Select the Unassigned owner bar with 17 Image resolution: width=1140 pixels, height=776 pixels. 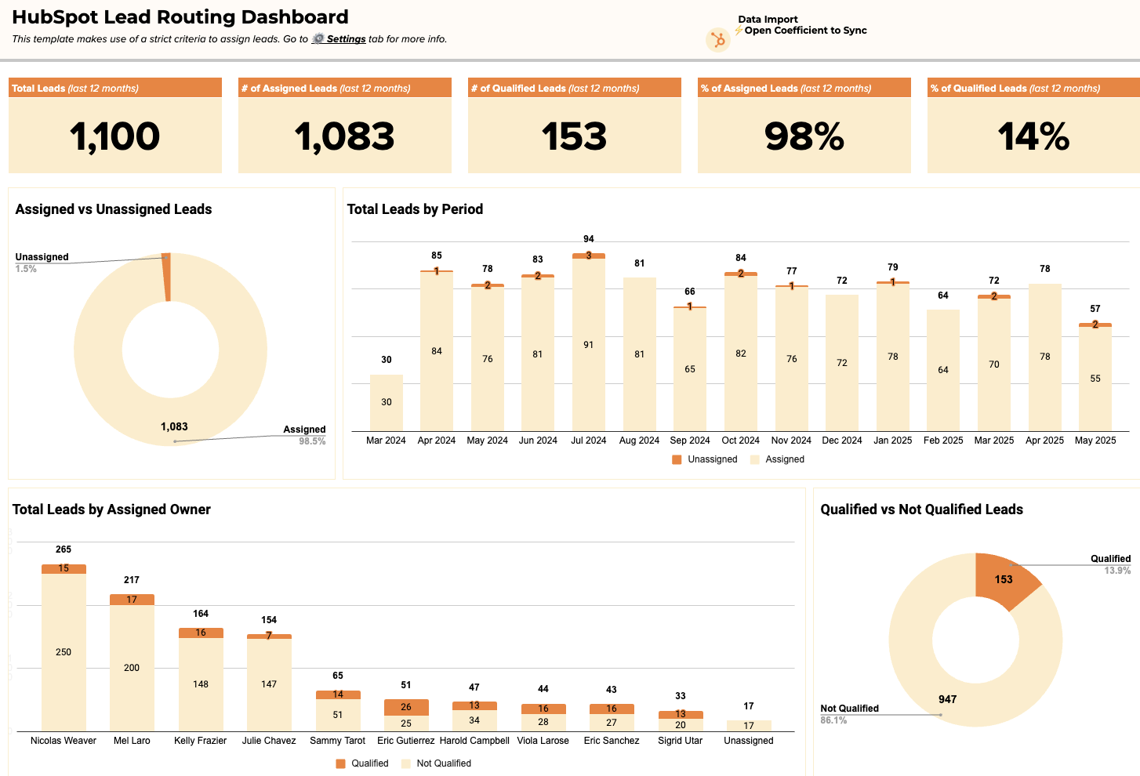(749, 726)
